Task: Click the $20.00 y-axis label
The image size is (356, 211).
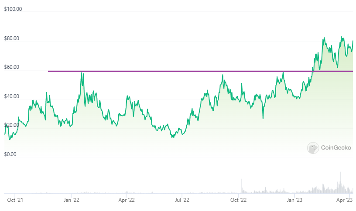Action: [x=12, y=125]
